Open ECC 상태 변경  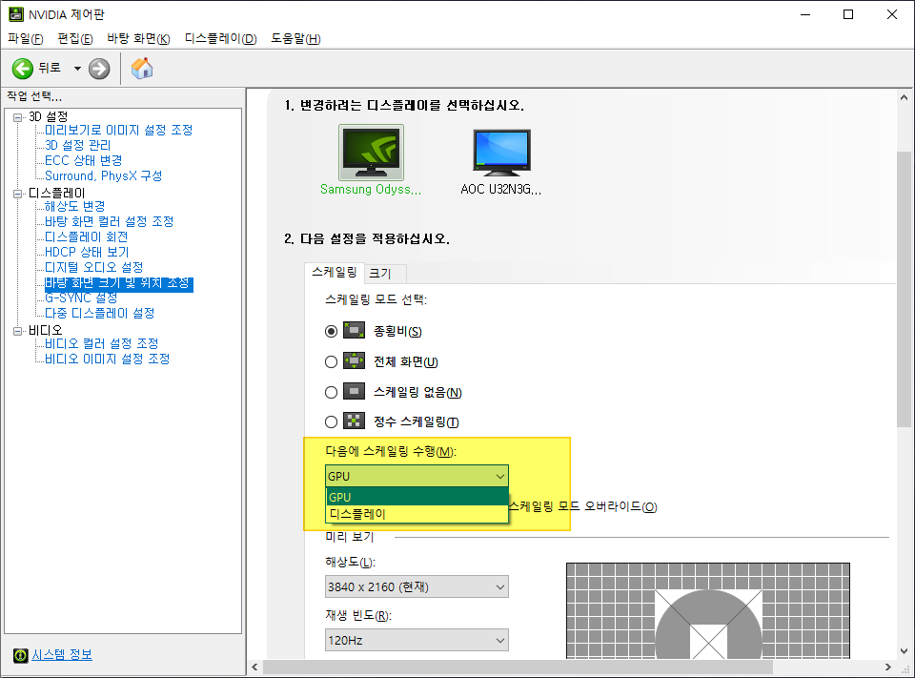click(x=84, y=160)
